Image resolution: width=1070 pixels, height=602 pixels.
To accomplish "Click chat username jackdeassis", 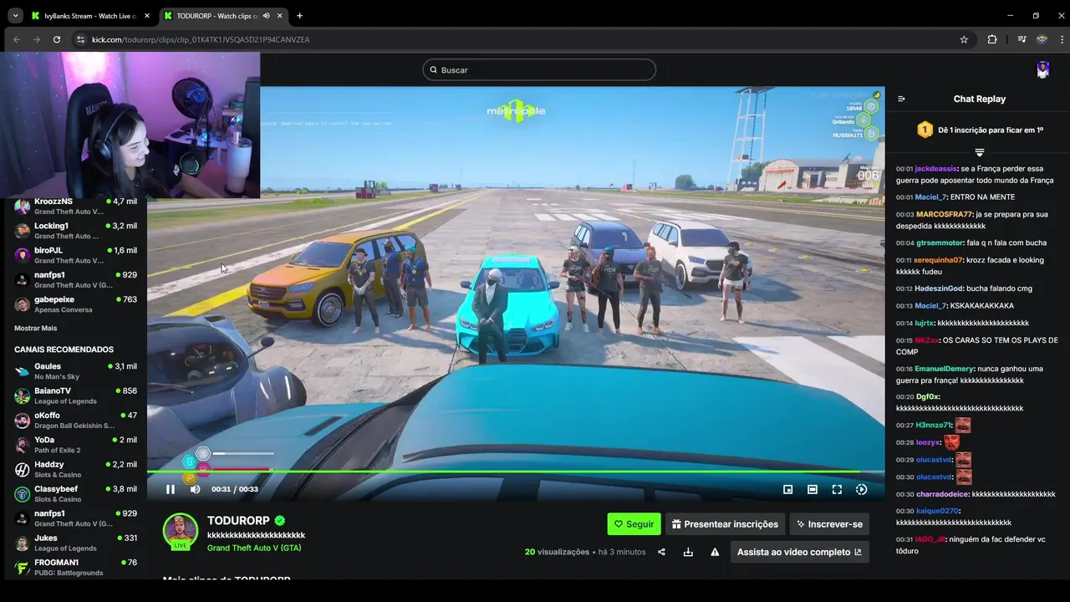I will (x=937, y=169).
